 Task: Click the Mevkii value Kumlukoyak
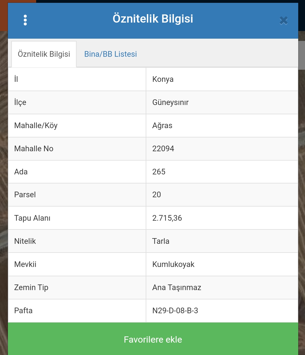pos(173,264)
